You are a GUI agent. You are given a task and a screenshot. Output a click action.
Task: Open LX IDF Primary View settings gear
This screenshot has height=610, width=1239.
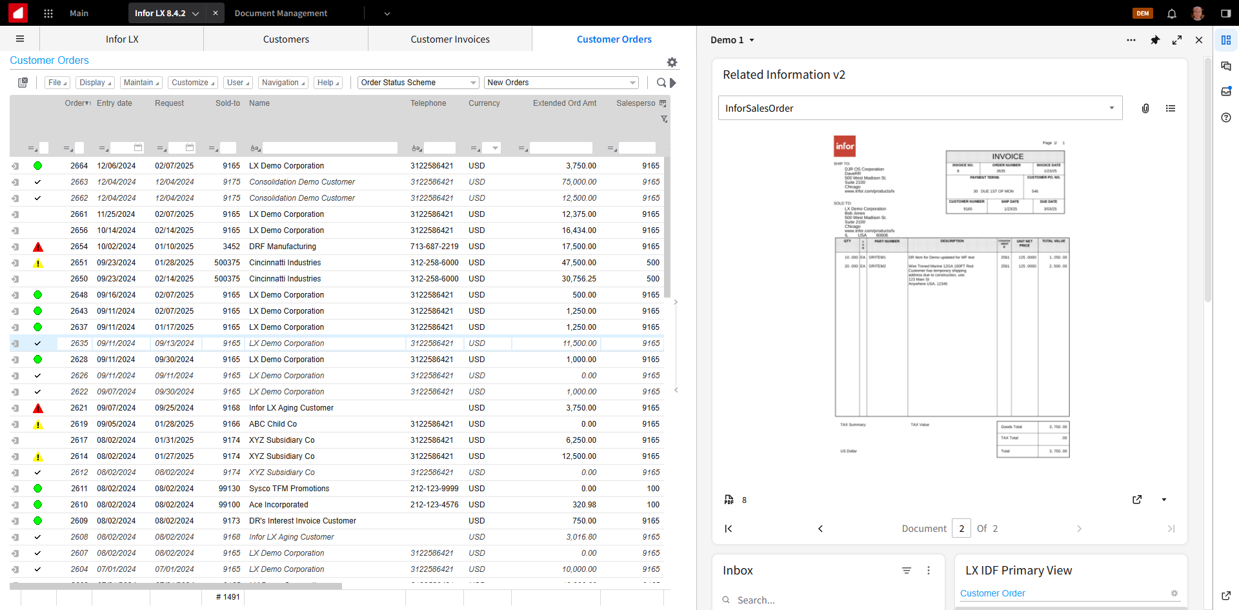1174,593
